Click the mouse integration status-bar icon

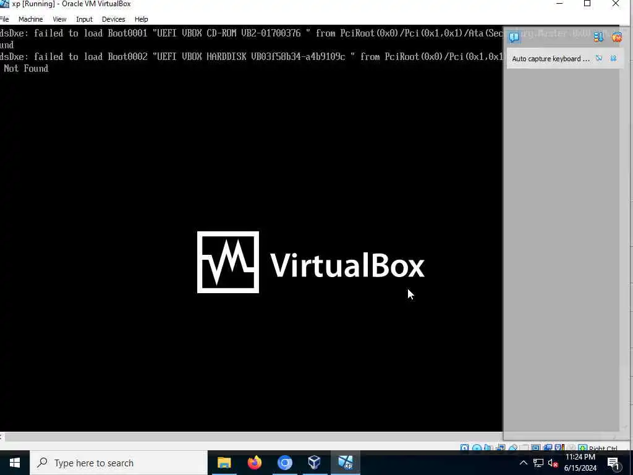[571, 448]
